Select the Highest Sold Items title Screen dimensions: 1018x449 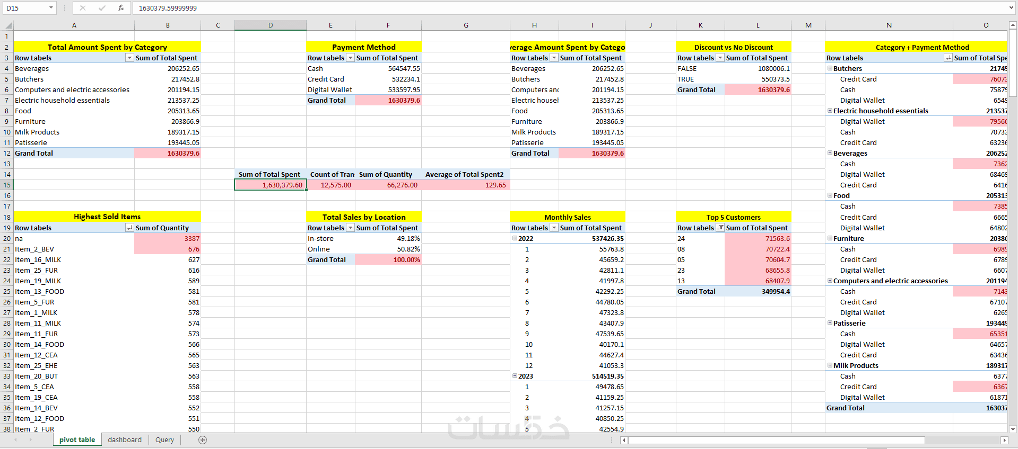tap(107, 217)
